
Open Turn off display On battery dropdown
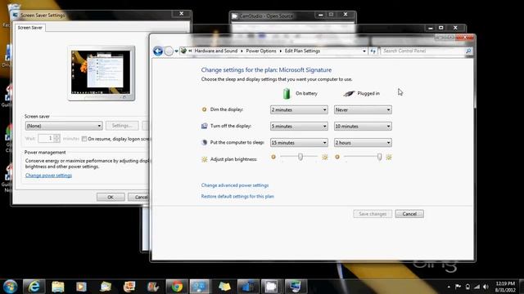pyautogui.click(x=299, y=127)
